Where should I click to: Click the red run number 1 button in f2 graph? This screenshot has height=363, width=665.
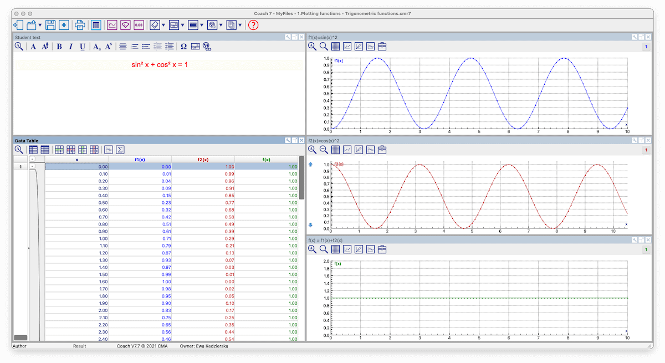(x=646, y=150)
